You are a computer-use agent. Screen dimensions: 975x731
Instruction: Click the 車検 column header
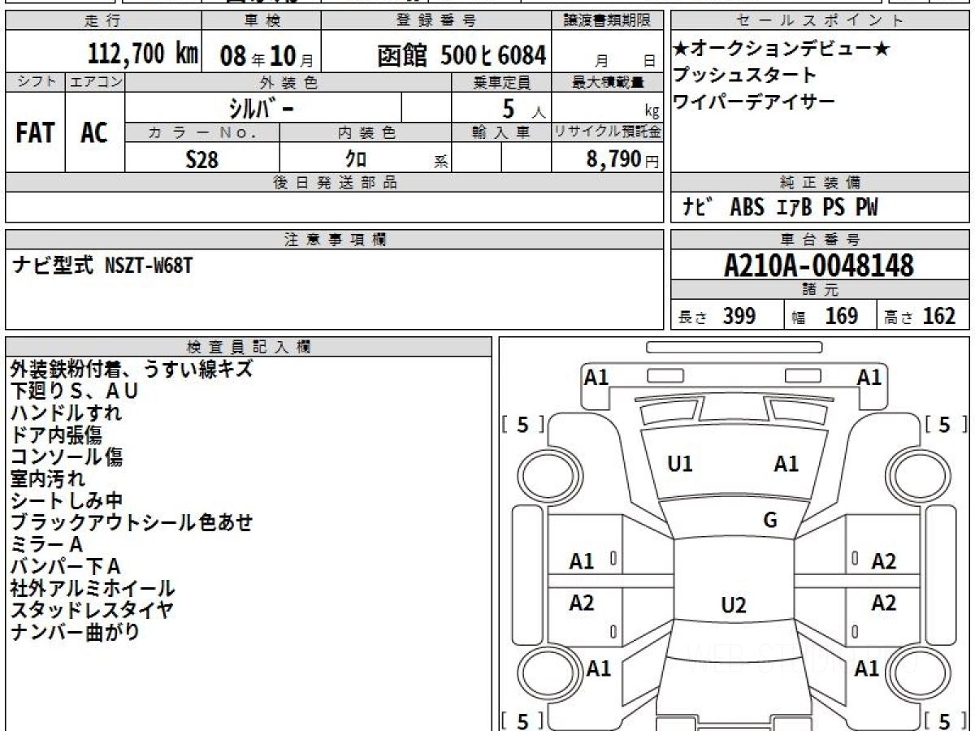261,21
